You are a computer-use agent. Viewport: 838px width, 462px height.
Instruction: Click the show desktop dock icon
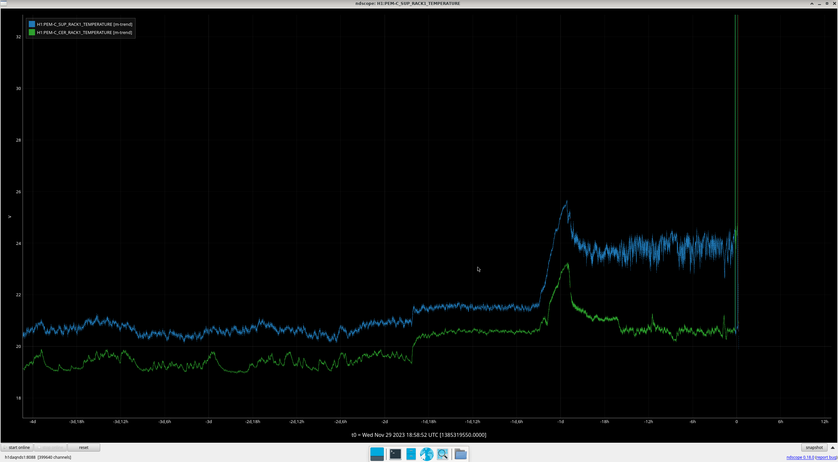377,454
